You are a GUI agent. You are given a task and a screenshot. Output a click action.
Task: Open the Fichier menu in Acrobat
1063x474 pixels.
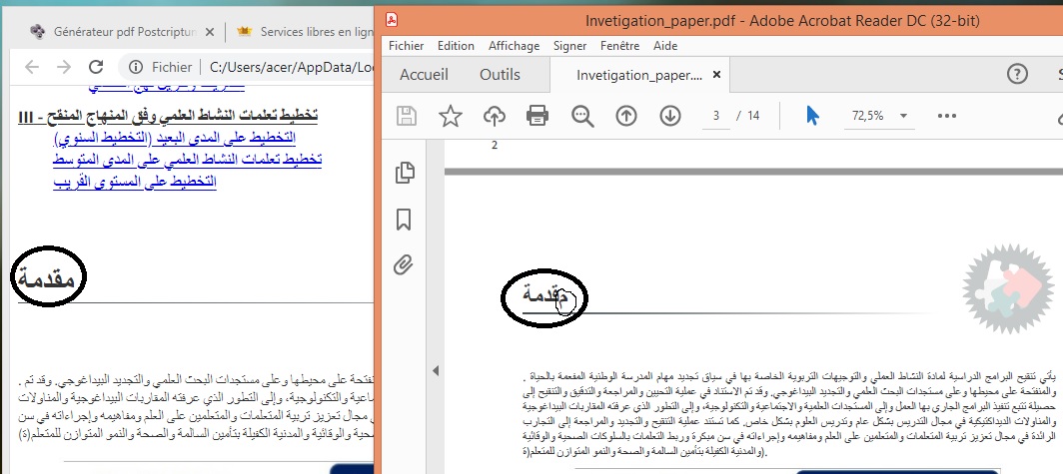[406, 45]
